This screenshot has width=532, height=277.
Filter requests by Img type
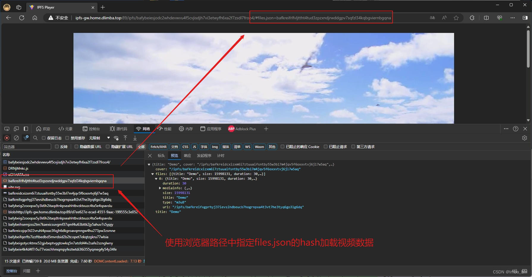coord(215,147)
